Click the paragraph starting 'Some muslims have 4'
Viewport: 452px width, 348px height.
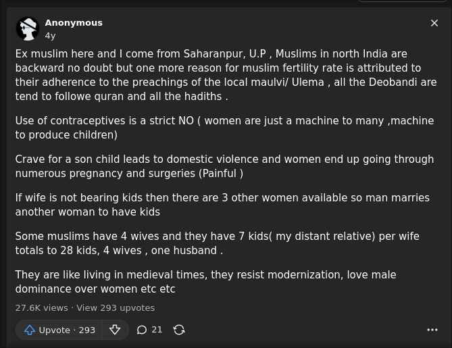tap(218, 243)
